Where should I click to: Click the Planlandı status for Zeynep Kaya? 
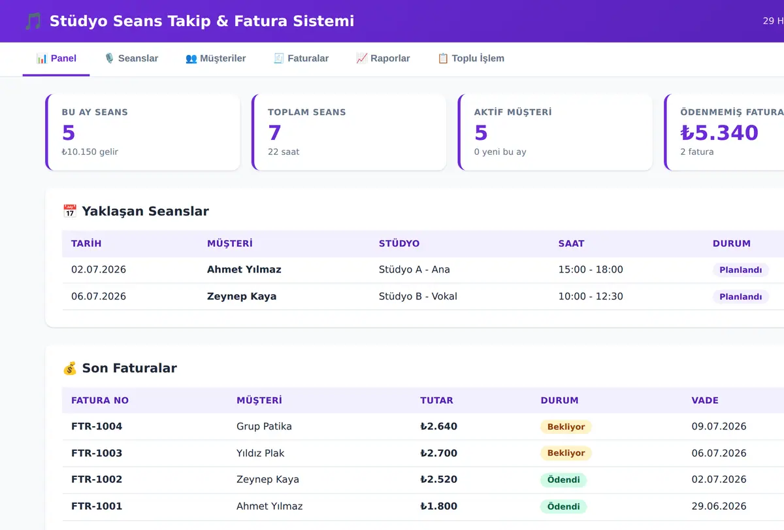coord(740,297)
